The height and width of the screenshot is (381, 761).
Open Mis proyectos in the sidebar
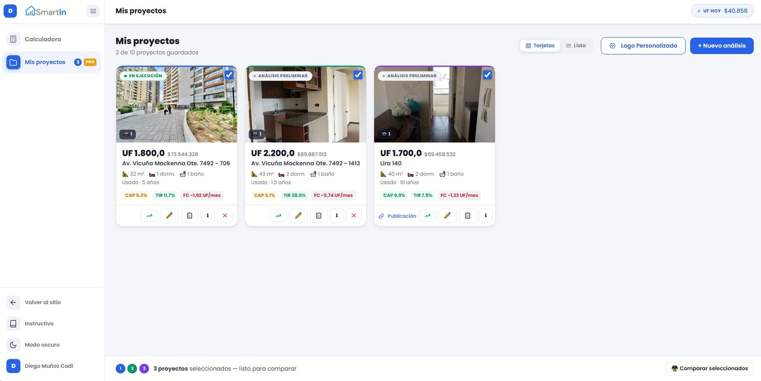point(51,62)
